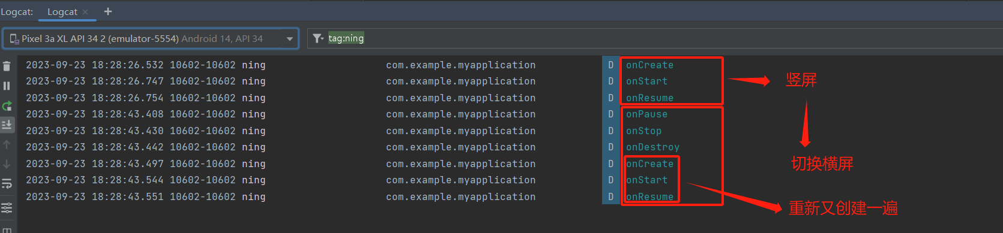Click the onStop log message

[x=643, y=131]
